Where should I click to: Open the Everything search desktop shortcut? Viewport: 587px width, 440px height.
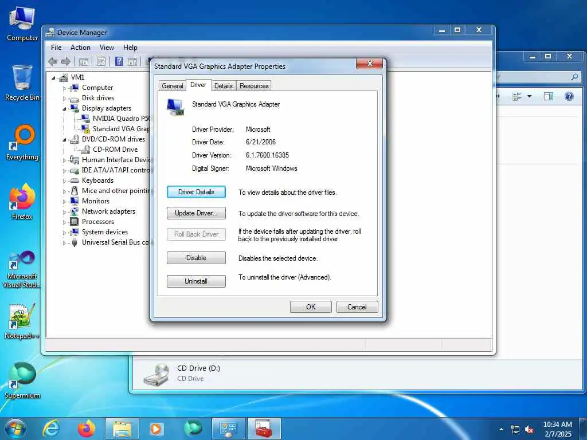(22, 143)
